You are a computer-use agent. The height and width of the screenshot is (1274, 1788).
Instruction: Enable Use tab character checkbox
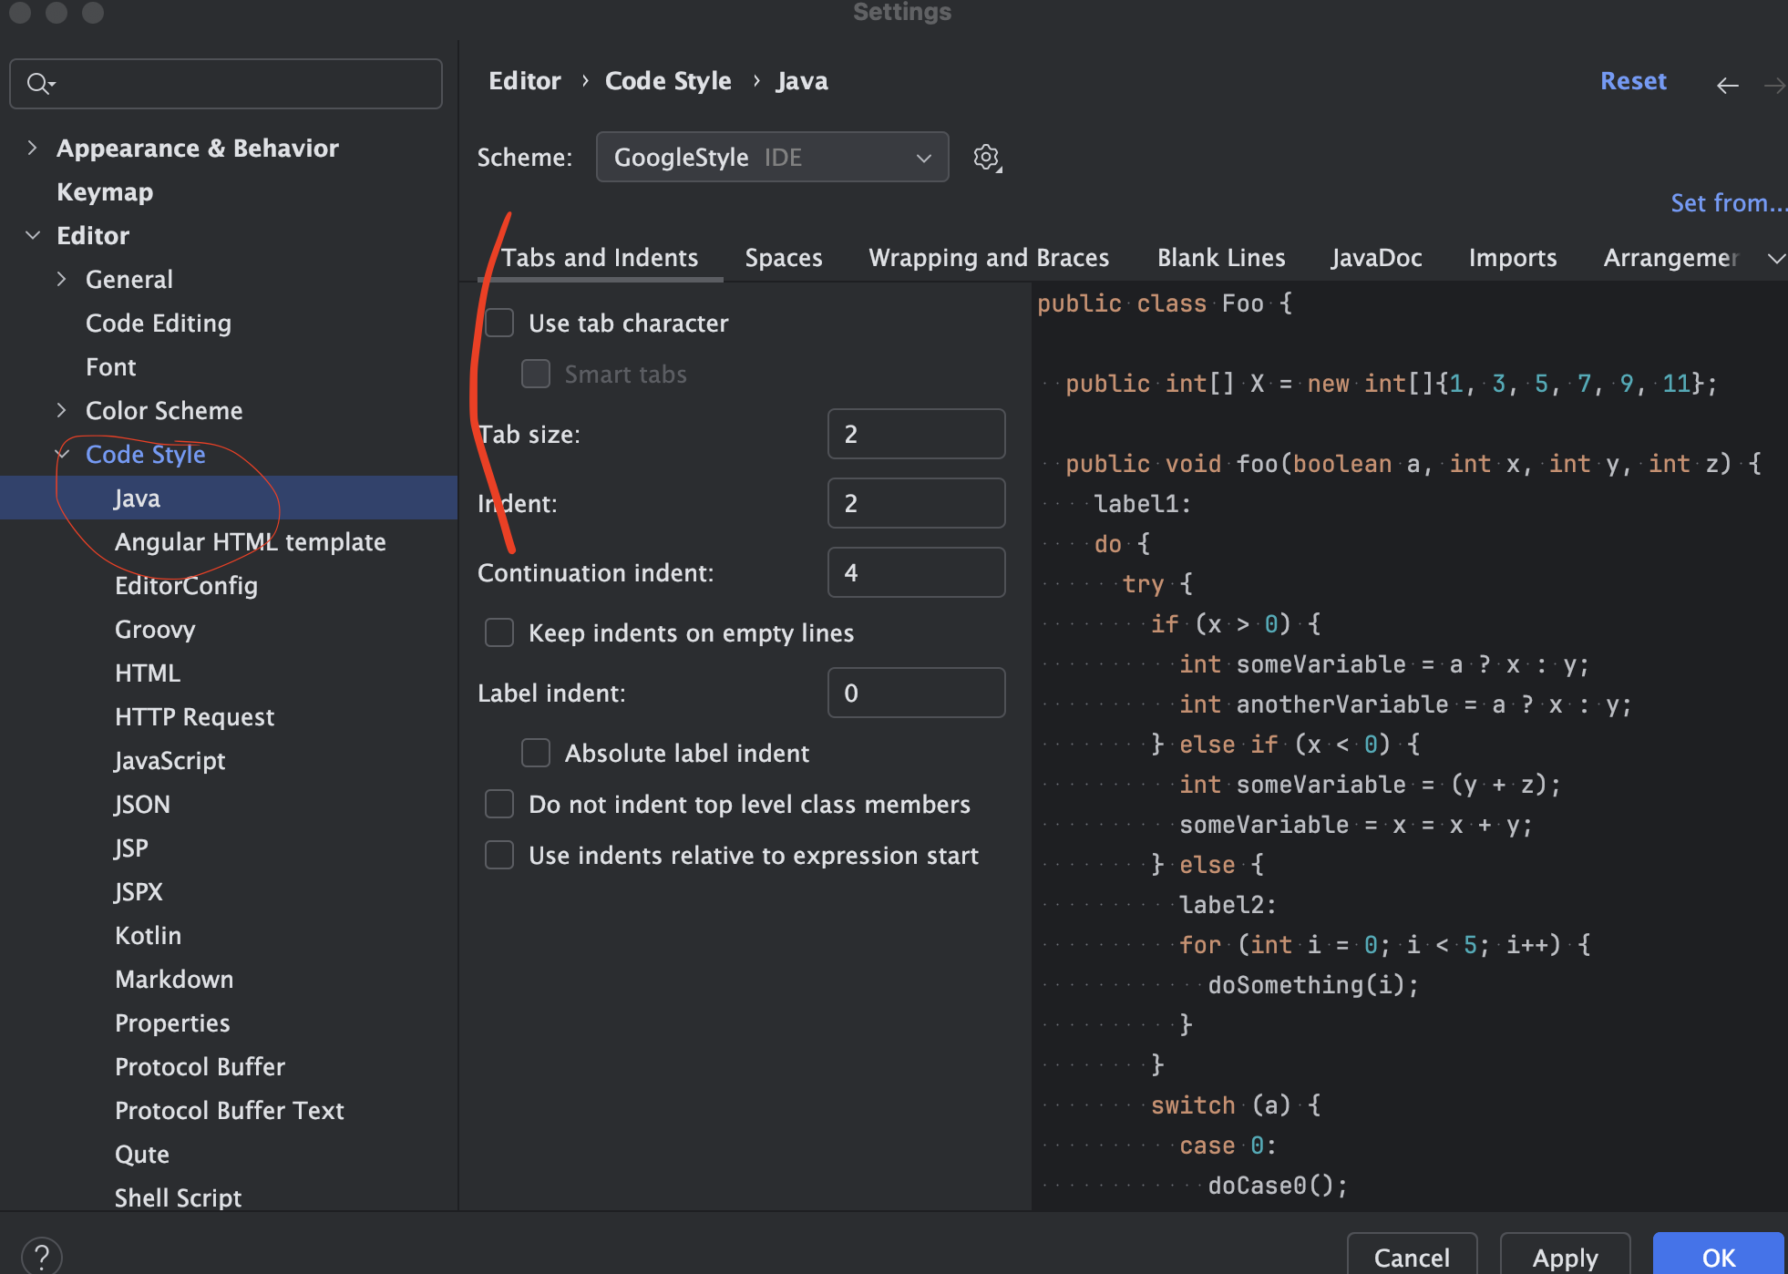[x=499, y=323]
